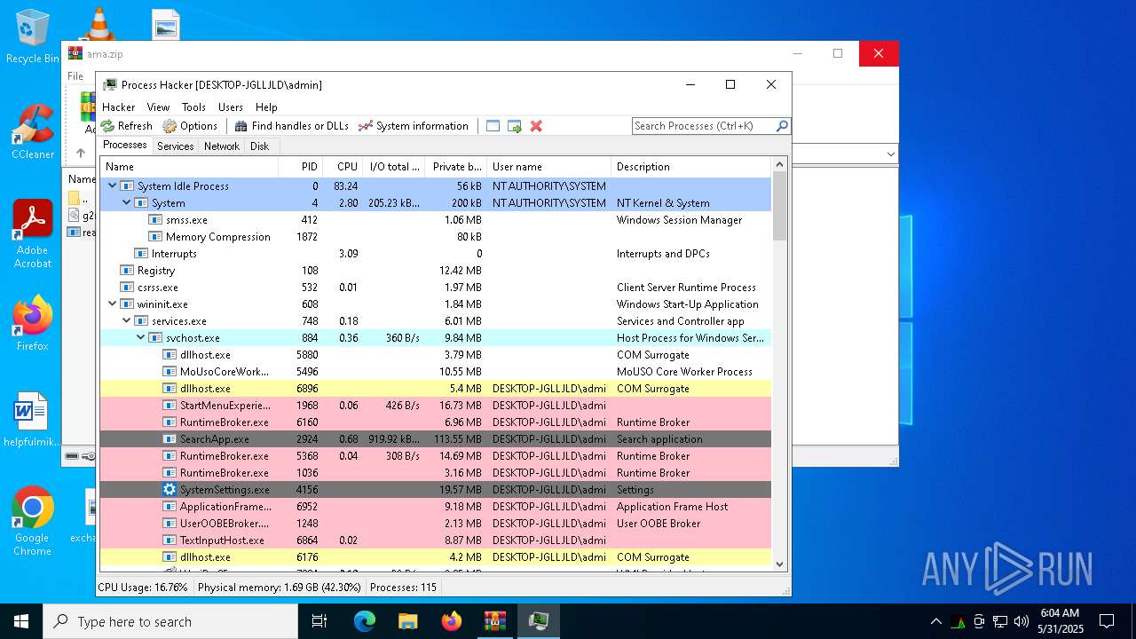Open the VLC desktop icon
This screenshot has width=1136, height=639.
tap(98, 23)
